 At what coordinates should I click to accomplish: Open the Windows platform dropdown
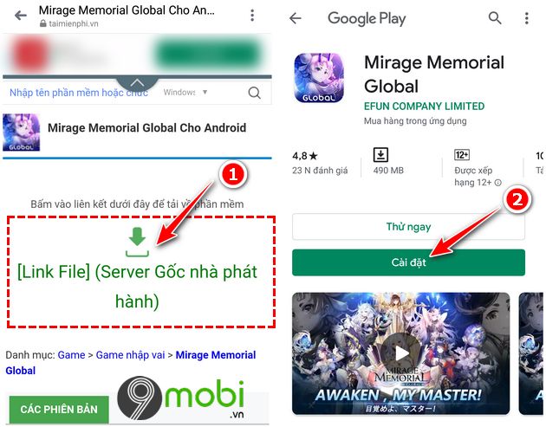(x=185, y=92)
